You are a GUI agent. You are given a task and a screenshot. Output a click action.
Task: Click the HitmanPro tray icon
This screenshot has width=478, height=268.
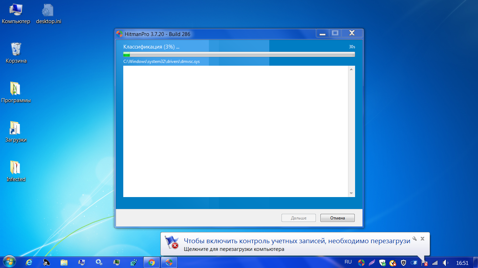(x=361, y=262)
